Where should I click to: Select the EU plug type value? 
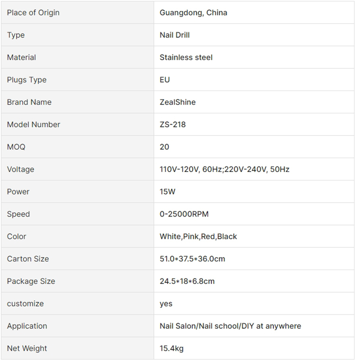pos(165,80)
